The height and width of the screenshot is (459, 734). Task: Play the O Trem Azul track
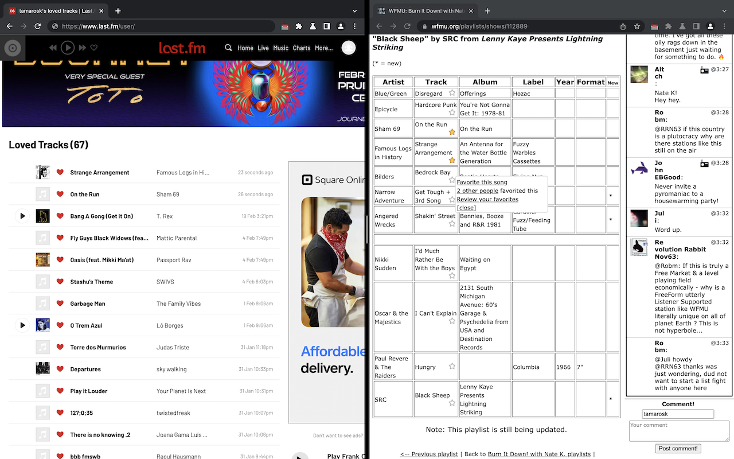22,325
